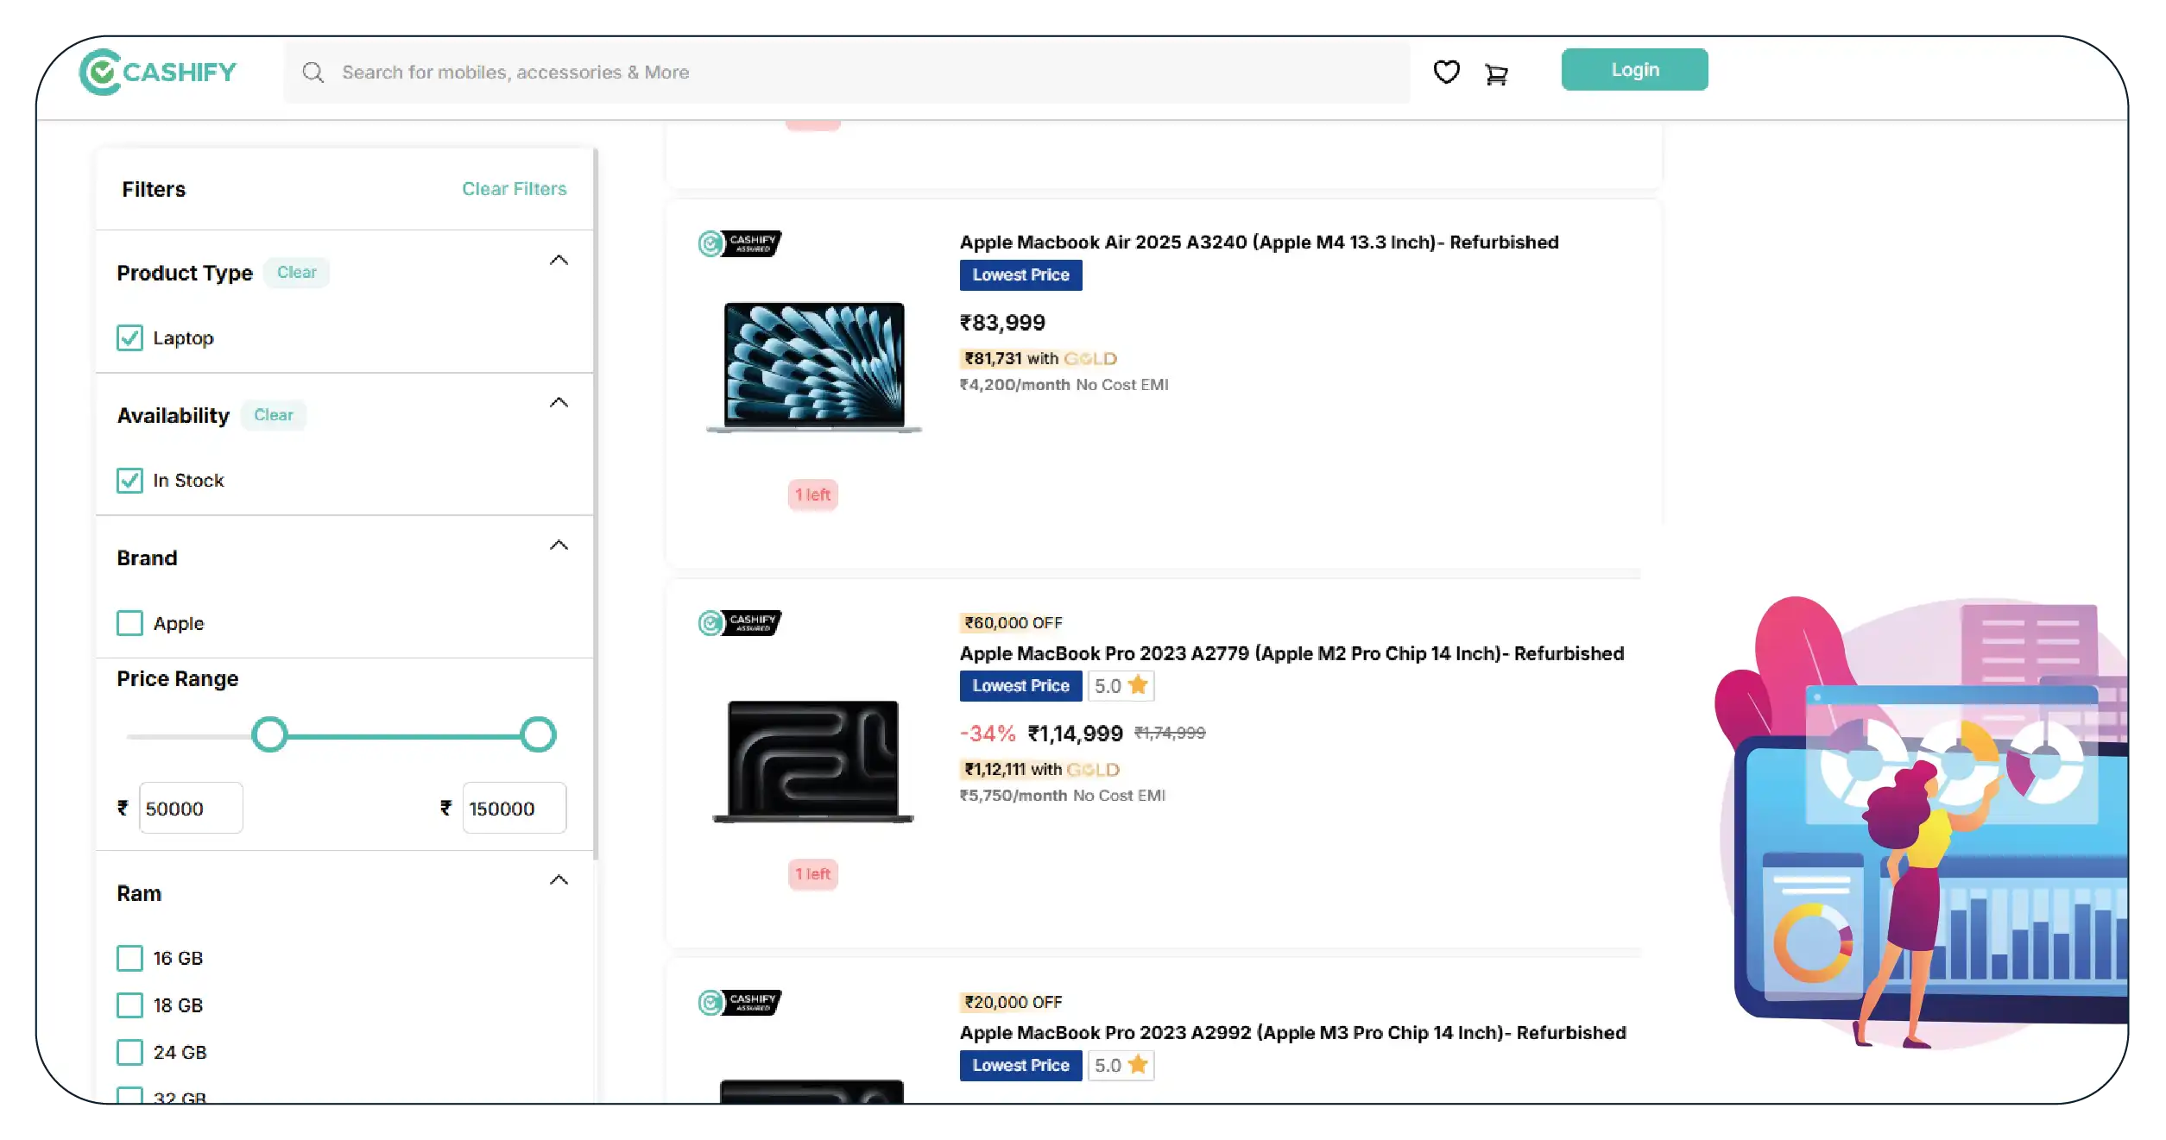This screenshot has width=2166, height=1140.
Task: Click the maximum price input field
Action: (514, 809)
